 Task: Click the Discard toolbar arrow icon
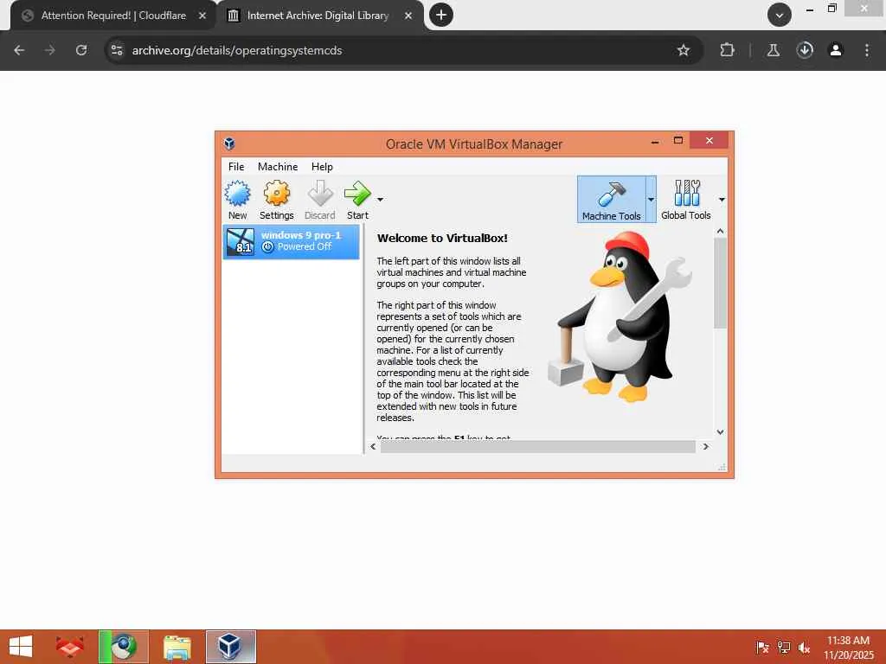320,194
